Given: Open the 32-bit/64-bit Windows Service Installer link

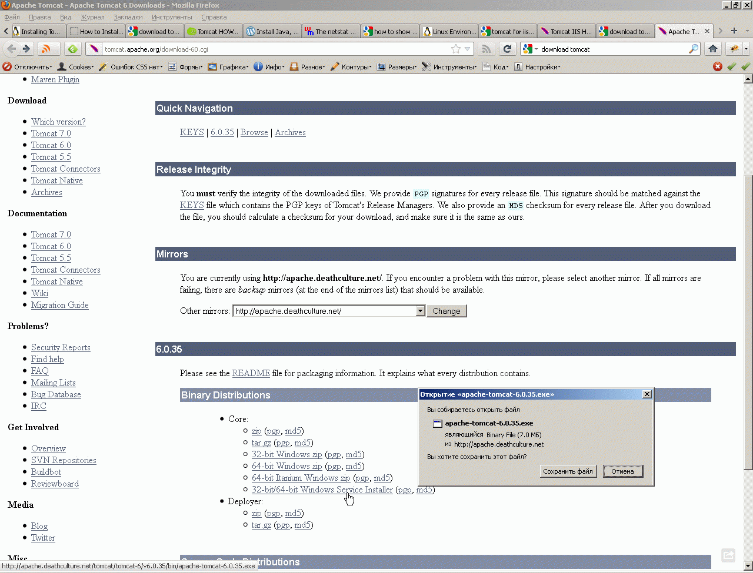Looking at the screenshot, I should (322, 490).
